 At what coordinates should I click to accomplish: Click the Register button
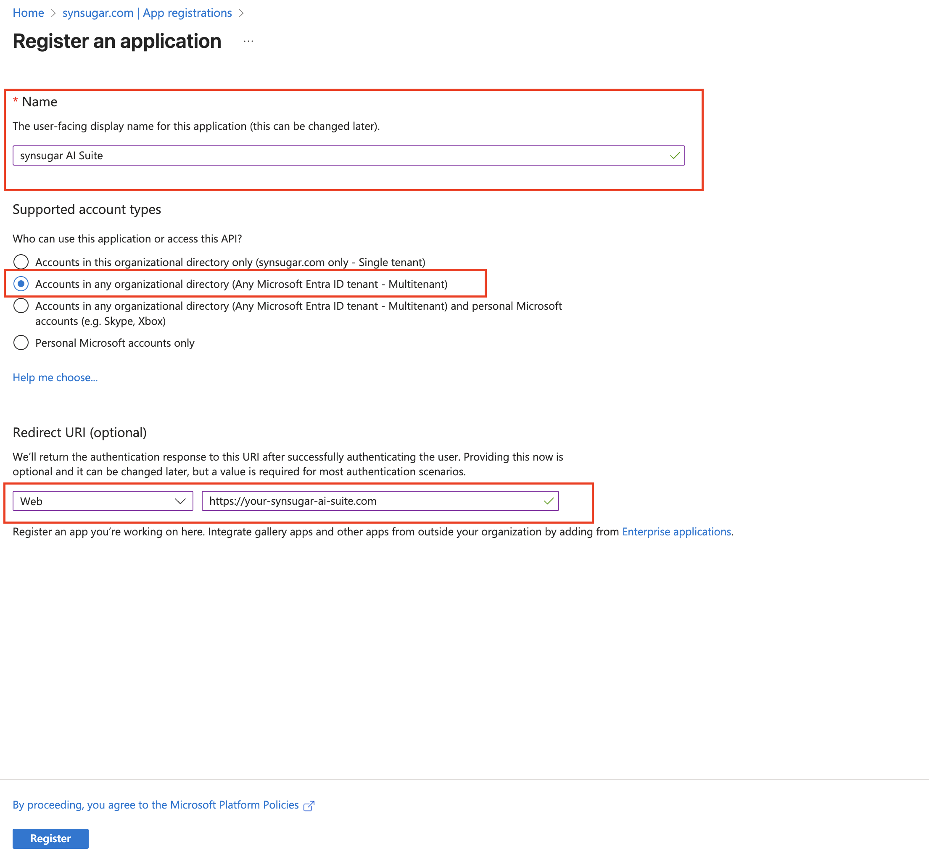click(50, 838)
